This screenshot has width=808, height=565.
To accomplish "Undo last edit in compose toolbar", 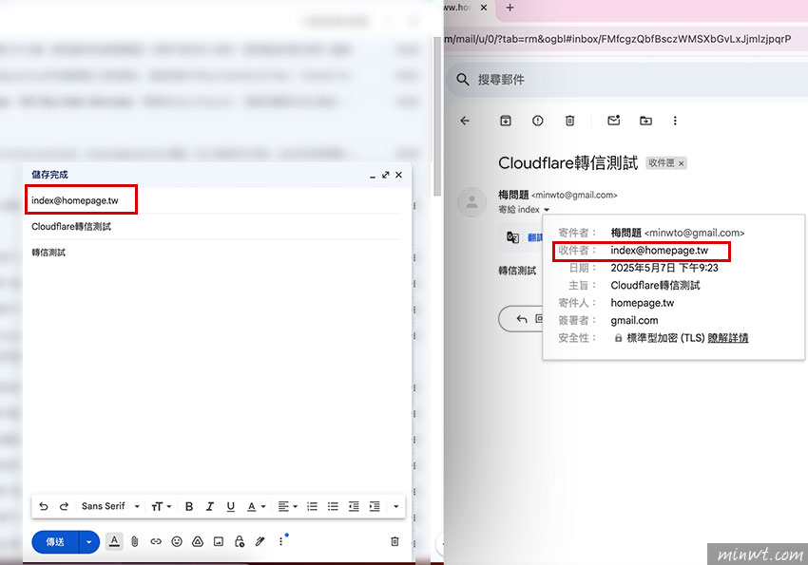I will coord(44,506).
